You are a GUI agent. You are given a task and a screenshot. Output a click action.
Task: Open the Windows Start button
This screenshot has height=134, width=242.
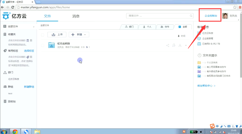(x=4, y=131)
